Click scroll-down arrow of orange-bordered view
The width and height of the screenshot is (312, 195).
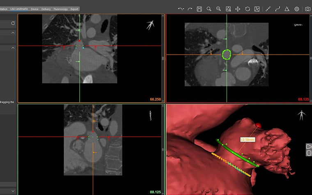(163, 101)
